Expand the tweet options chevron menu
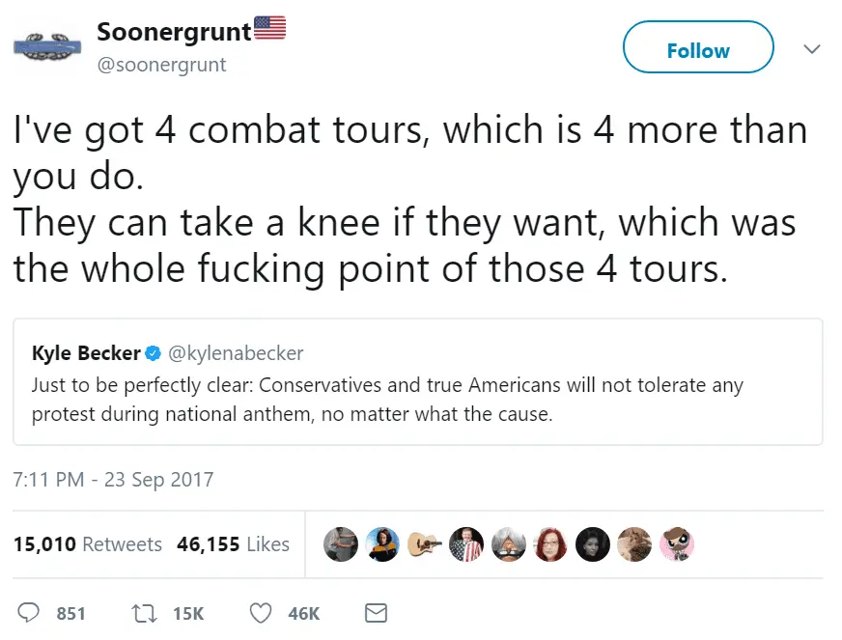The image size is (842, 640). tap(812, 48)
